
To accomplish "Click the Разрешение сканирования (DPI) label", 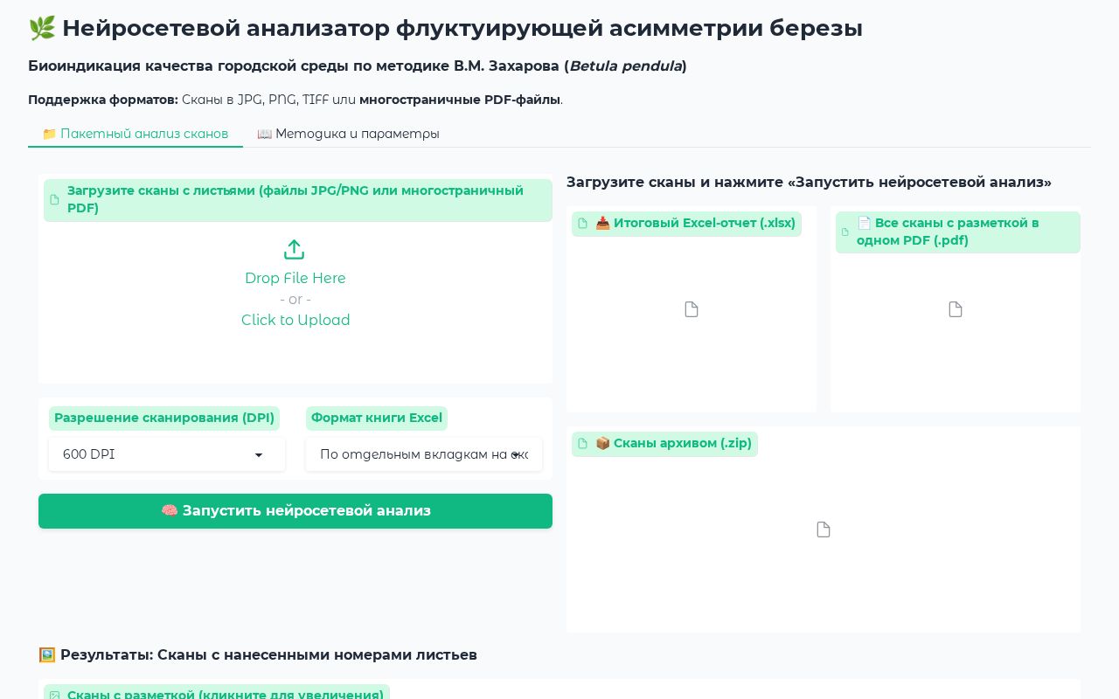I will click(x=164, y=418).
